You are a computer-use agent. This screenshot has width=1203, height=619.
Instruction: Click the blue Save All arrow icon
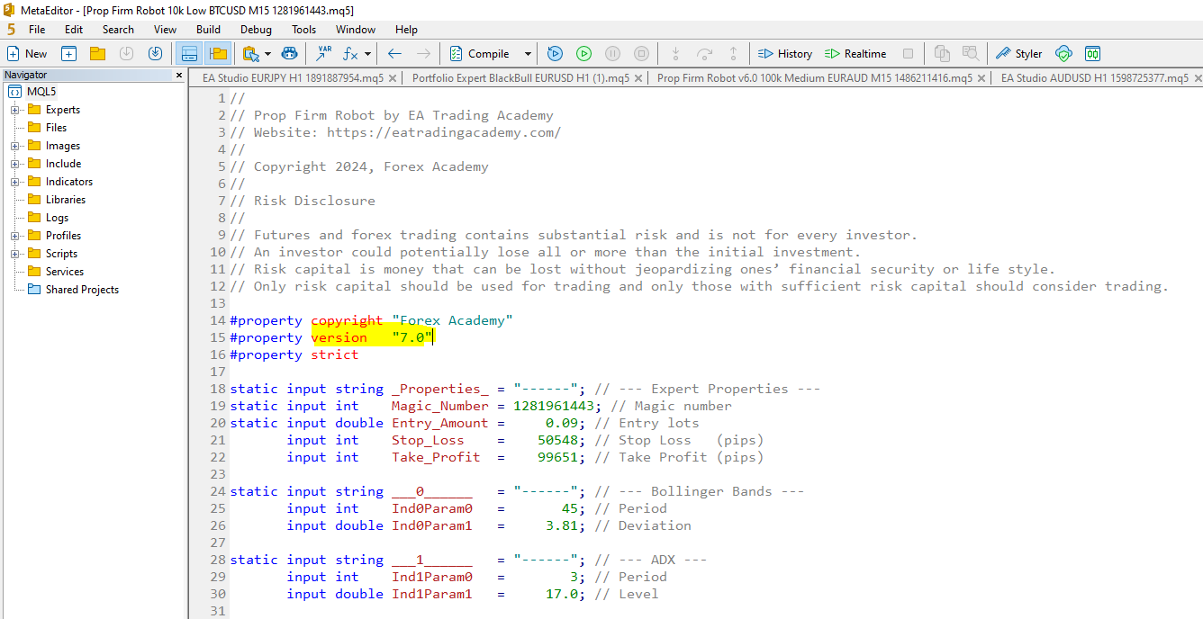(155, 54)
